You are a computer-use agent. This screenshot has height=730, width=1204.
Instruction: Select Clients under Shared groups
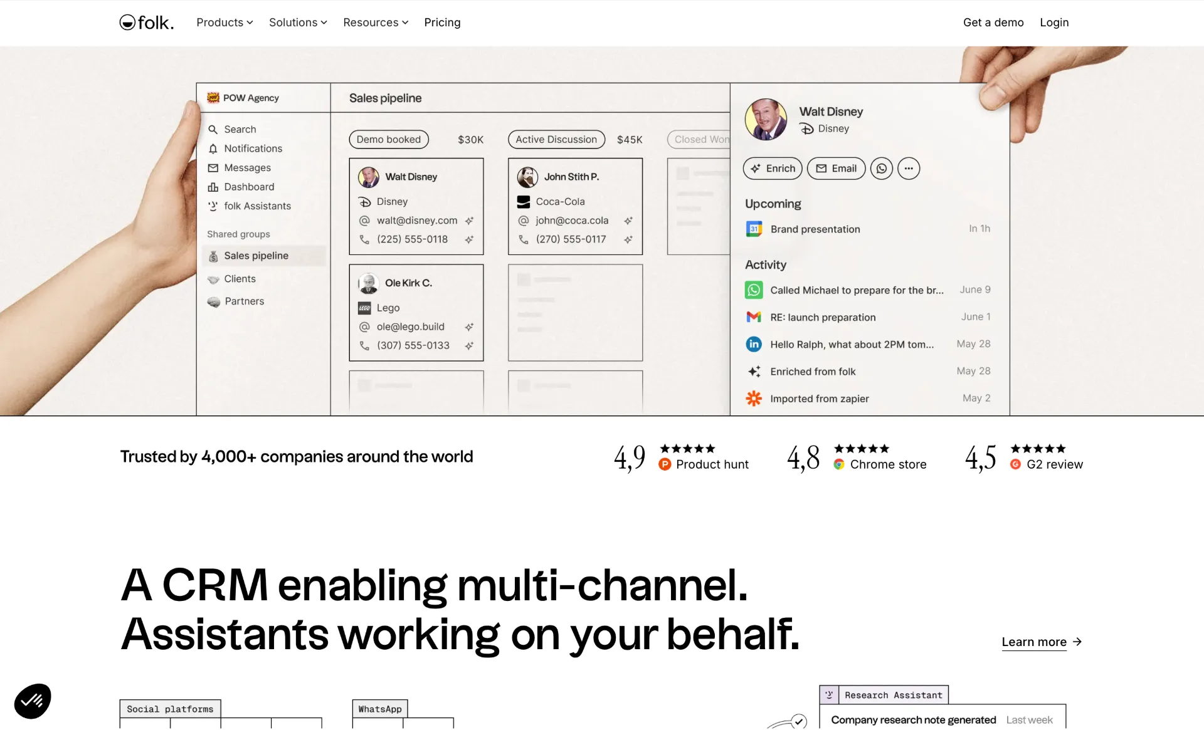240,279
